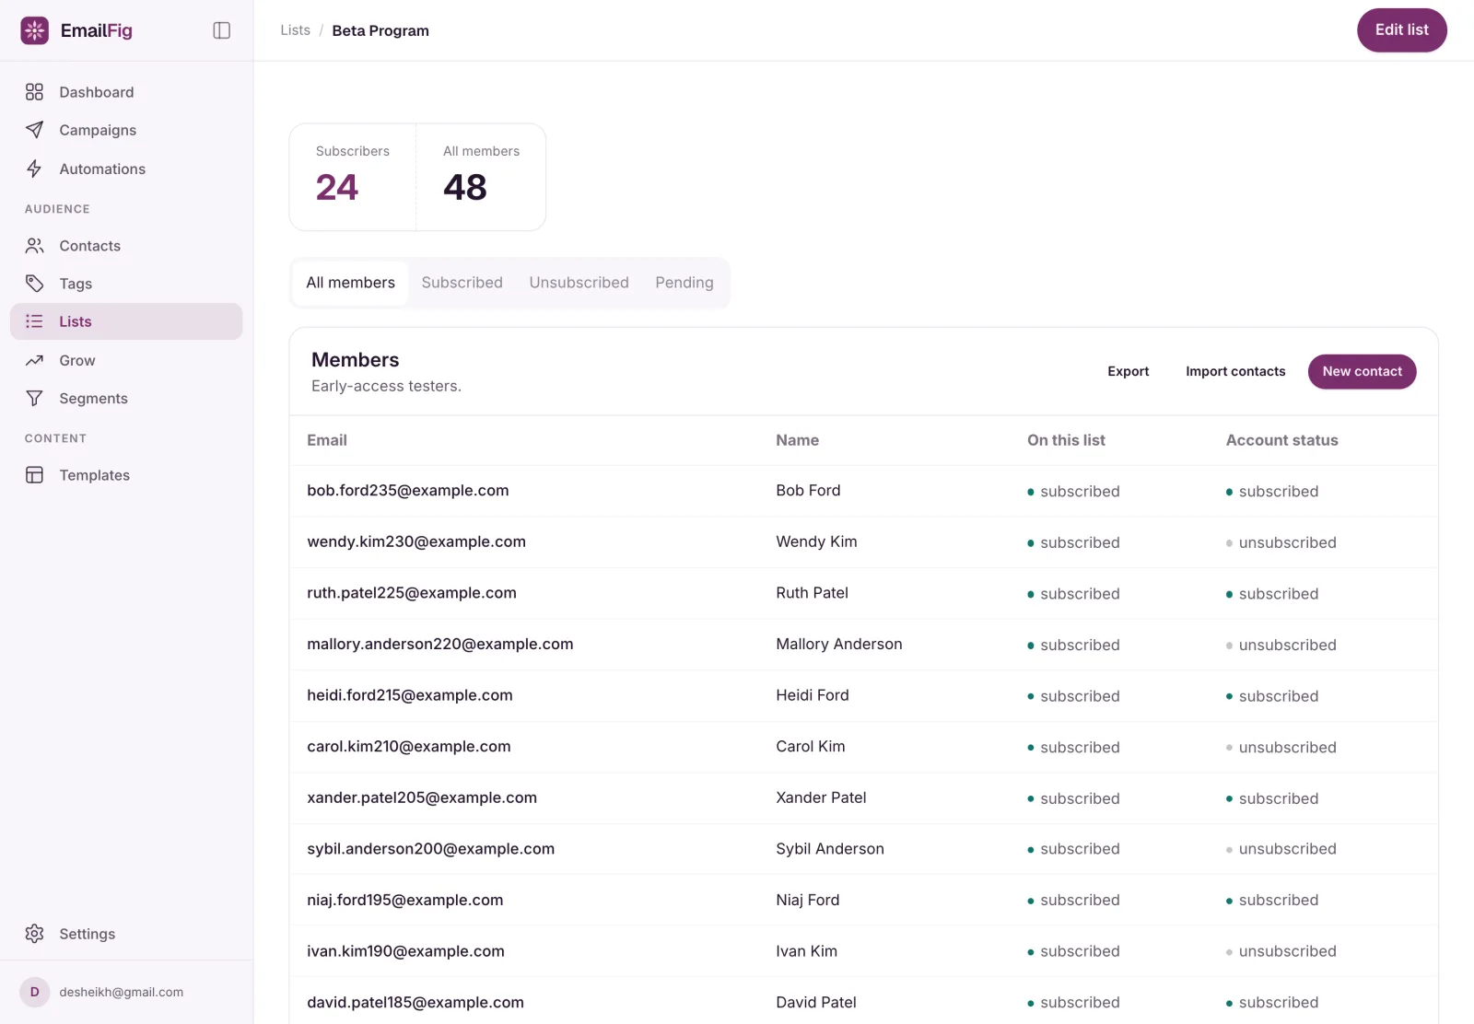Viewport: 1474px width, 1024px height.
Task: Click the name Heidi Ford
Action: coord(812,695)
